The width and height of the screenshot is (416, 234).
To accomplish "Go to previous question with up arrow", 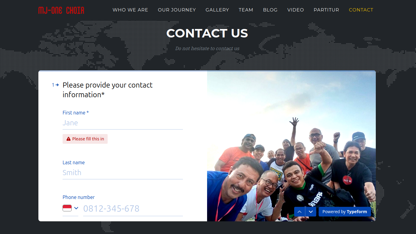I will click(x=300, y=212).
